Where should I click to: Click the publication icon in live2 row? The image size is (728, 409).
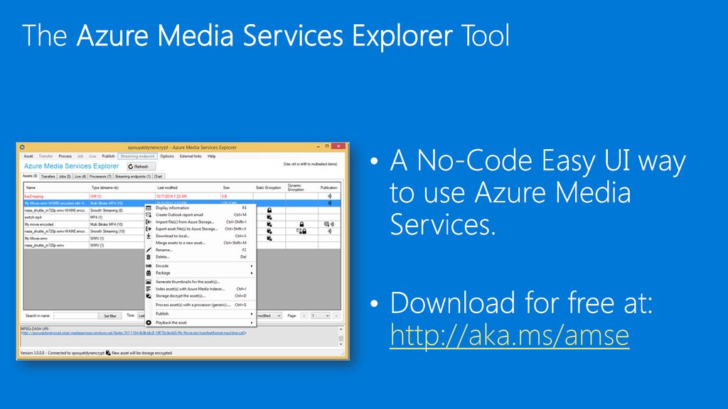point(329,196)
